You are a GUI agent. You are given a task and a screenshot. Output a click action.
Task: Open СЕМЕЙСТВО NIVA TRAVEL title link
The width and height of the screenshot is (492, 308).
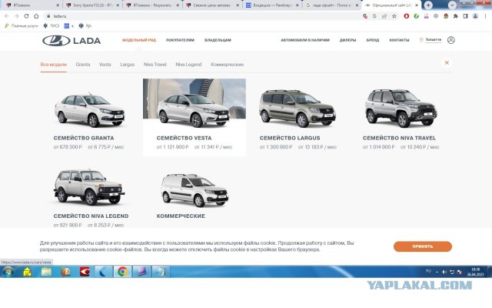(x=399, y=138)
